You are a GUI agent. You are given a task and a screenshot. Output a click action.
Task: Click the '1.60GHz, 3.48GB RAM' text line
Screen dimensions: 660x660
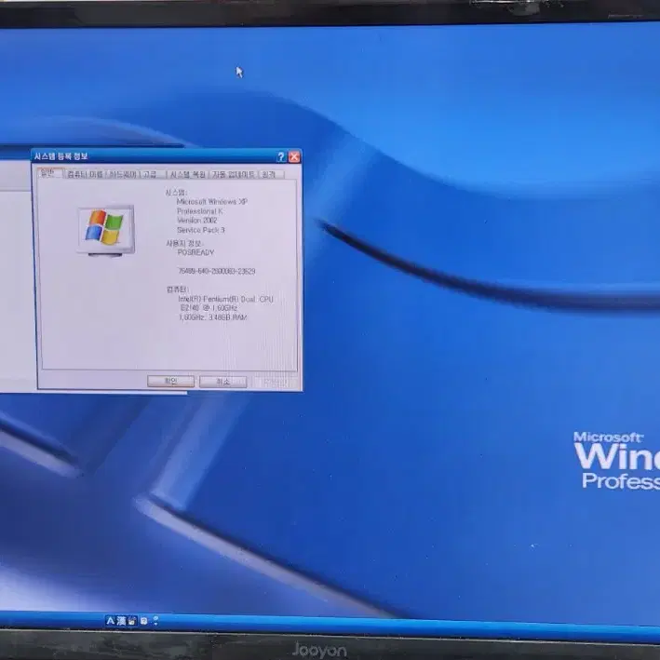click(x=213, y=317)
